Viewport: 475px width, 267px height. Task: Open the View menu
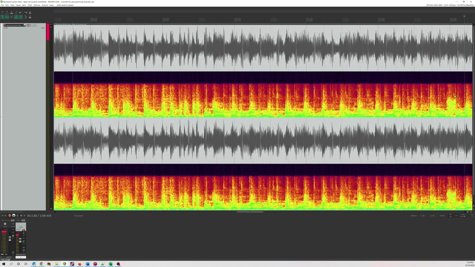coord(12,5)
